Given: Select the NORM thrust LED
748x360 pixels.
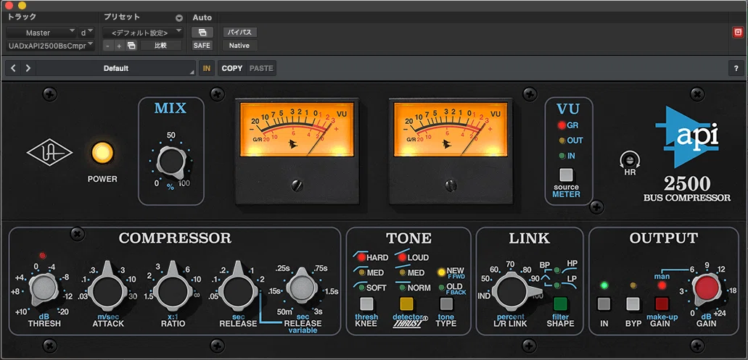Looking at the screenshot, I should point(403,288).
